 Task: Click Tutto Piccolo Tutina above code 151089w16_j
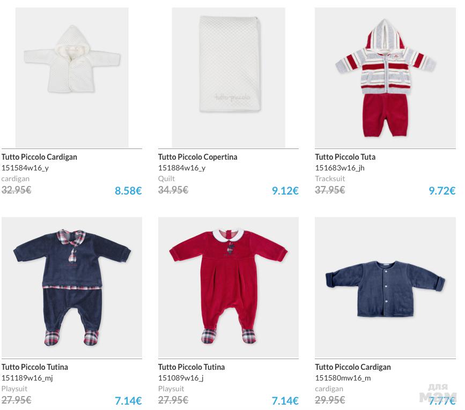click(x=191, y=367)
